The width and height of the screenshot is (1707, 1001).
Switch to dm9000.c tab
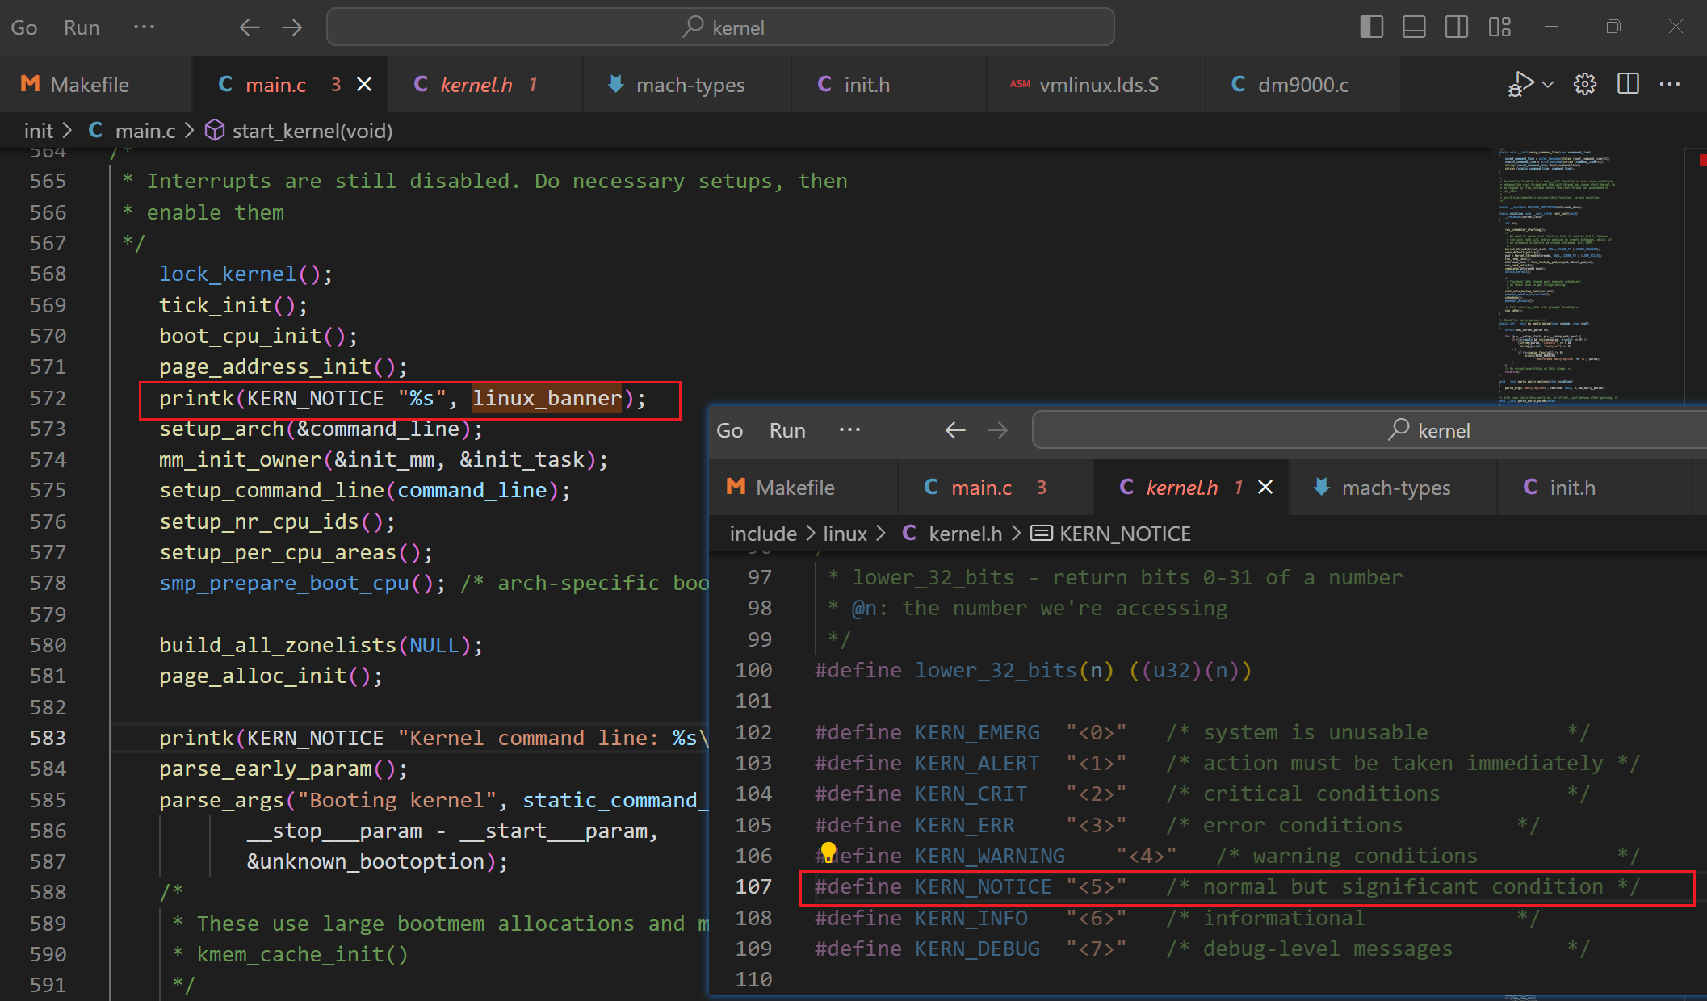pos(1303,85)
